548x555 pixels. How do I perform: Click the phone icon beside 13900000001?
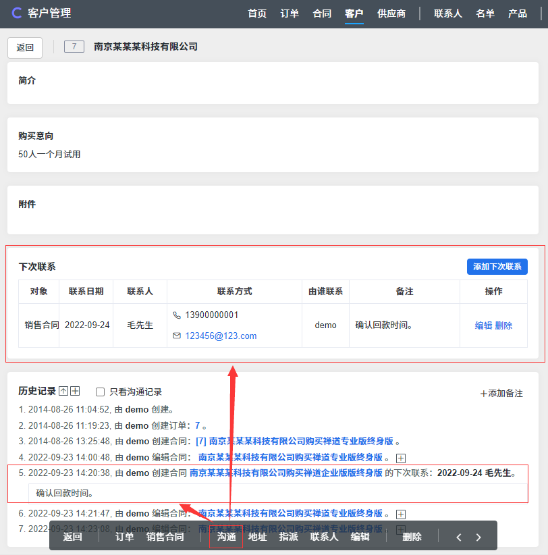click(x=177, y=315)
